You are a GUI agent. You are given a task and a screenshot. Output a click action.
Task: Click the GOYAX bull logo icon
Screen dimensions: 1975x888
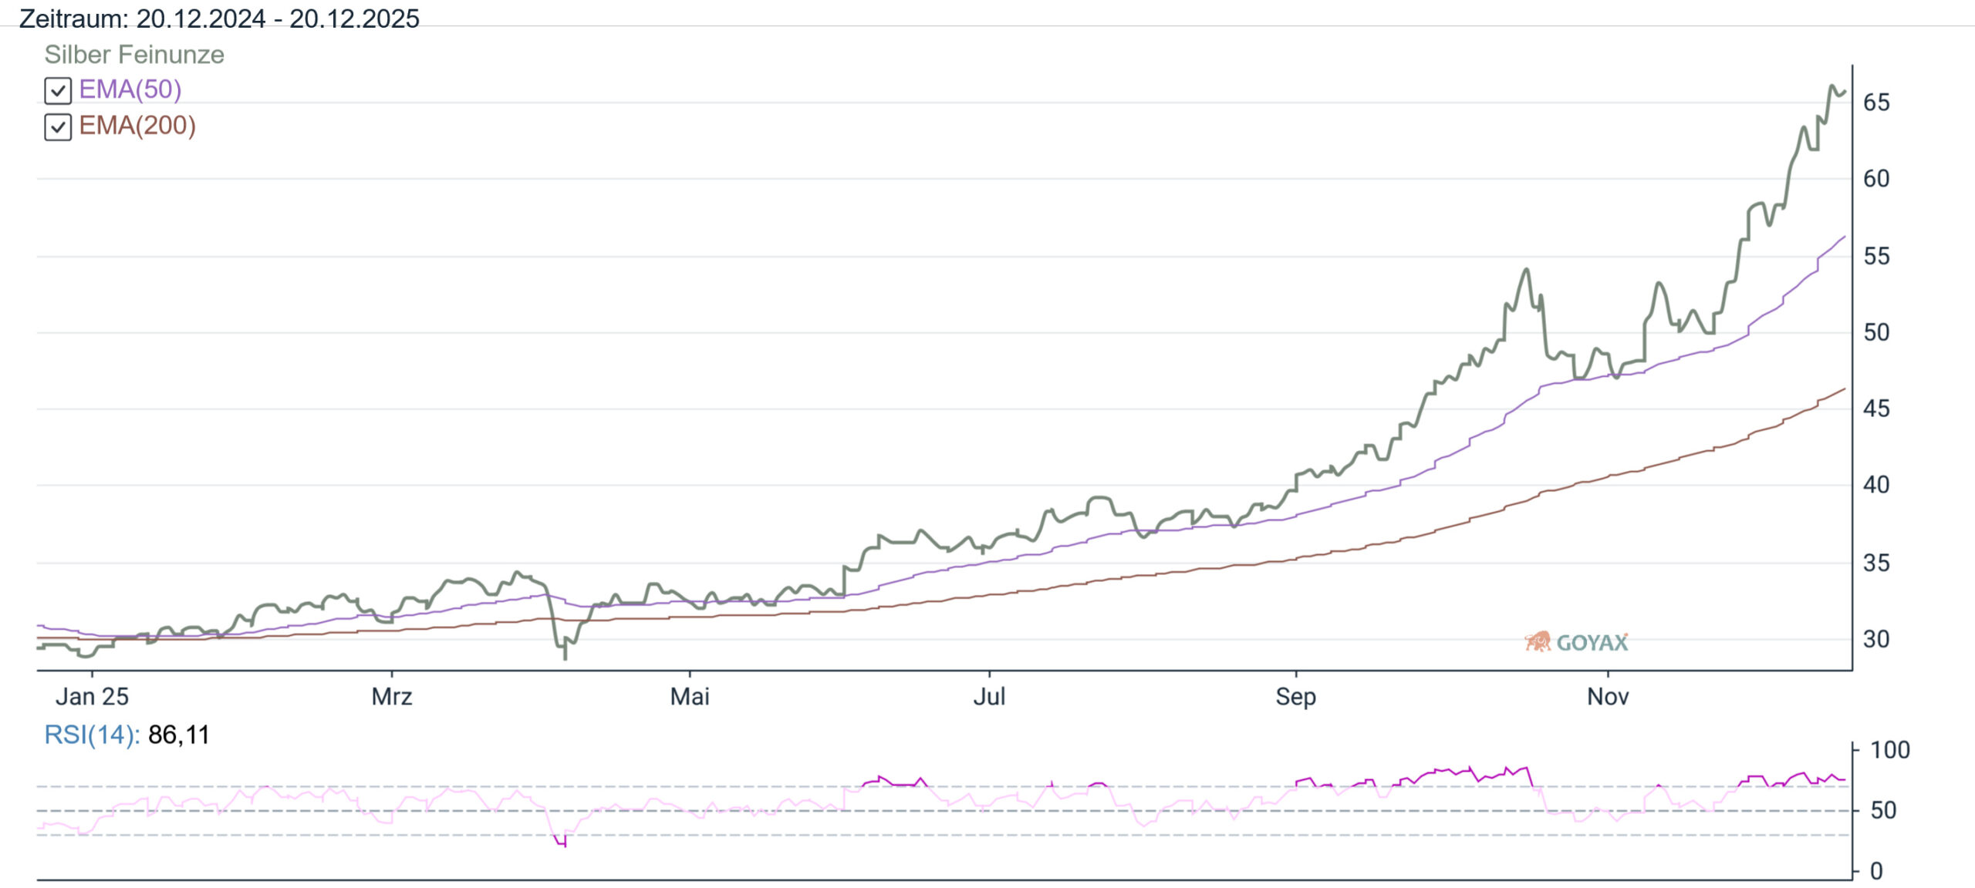pyautogui.click(x=1538, y=641)
